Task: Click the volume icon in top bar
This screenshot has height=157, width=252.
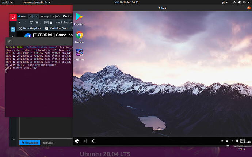Action: 240,2
